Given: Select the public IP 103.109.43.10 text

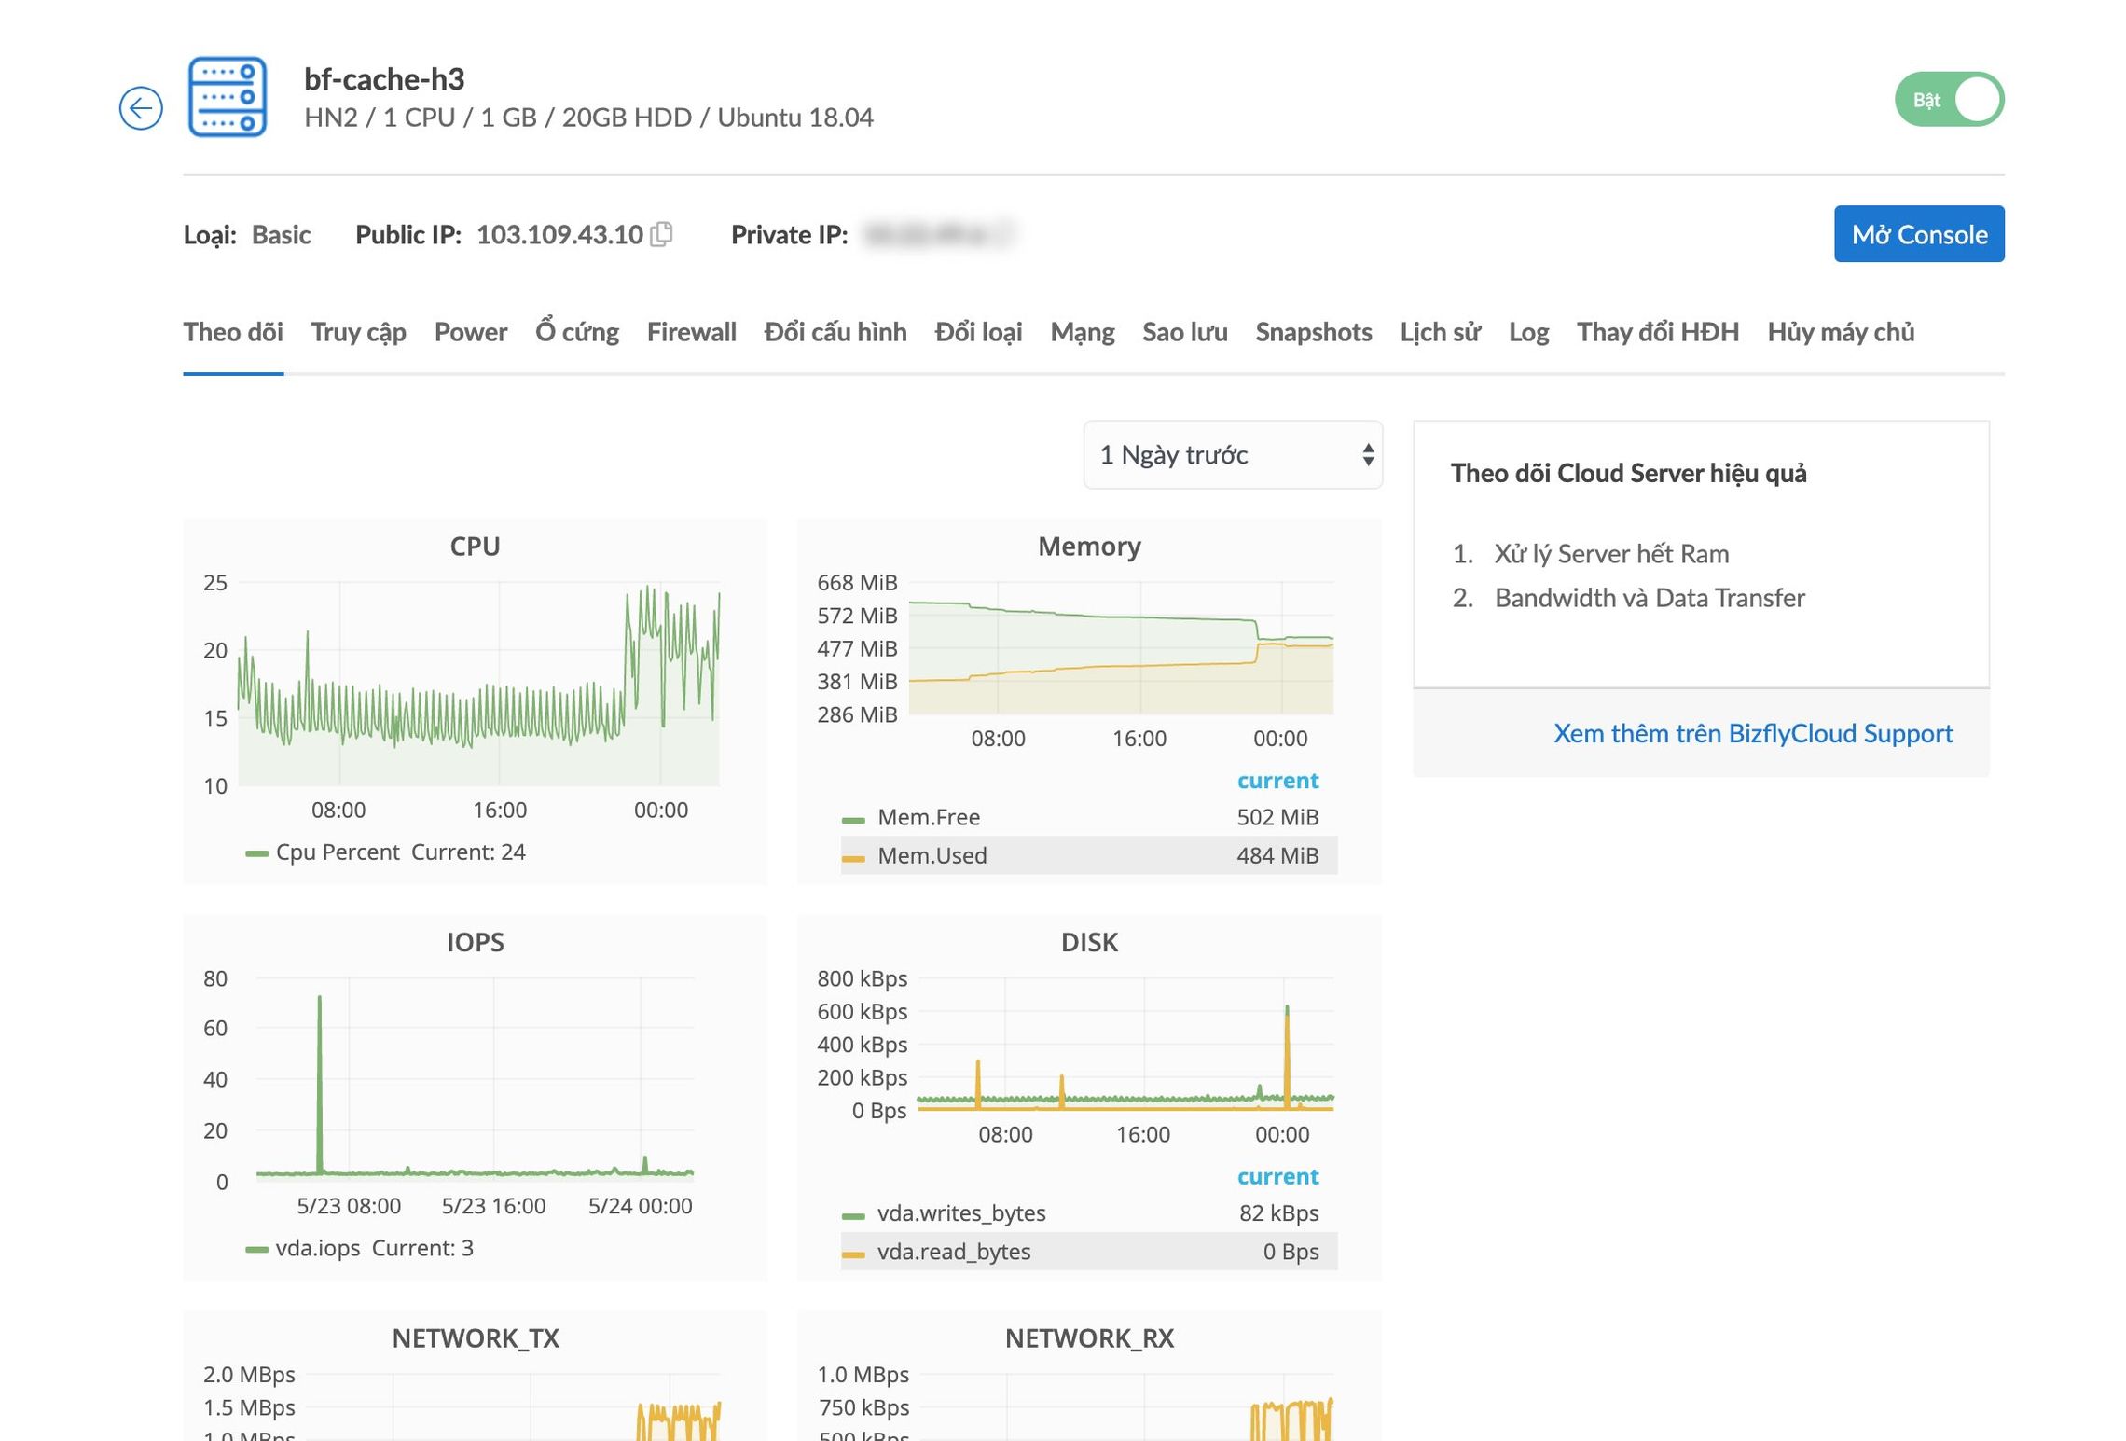Looking at the screenshot, I should coord(559,234).
